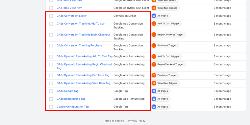250x125 pixels.
Task: Select checkbox for GAds Dynamic Remarketing Purchase Tag
Action: [x=51, y=75]
